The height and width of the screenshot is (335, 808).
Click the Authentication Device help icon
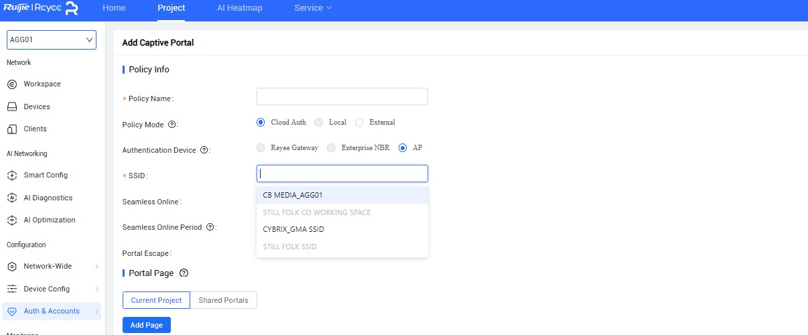coord(204,150)
